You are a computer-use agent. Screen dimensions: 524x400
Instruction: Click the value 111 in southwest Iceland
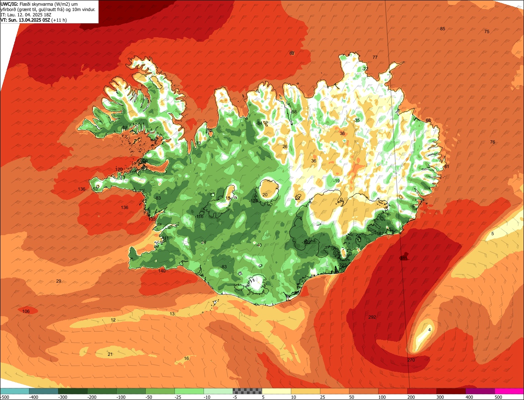[165, 238]
